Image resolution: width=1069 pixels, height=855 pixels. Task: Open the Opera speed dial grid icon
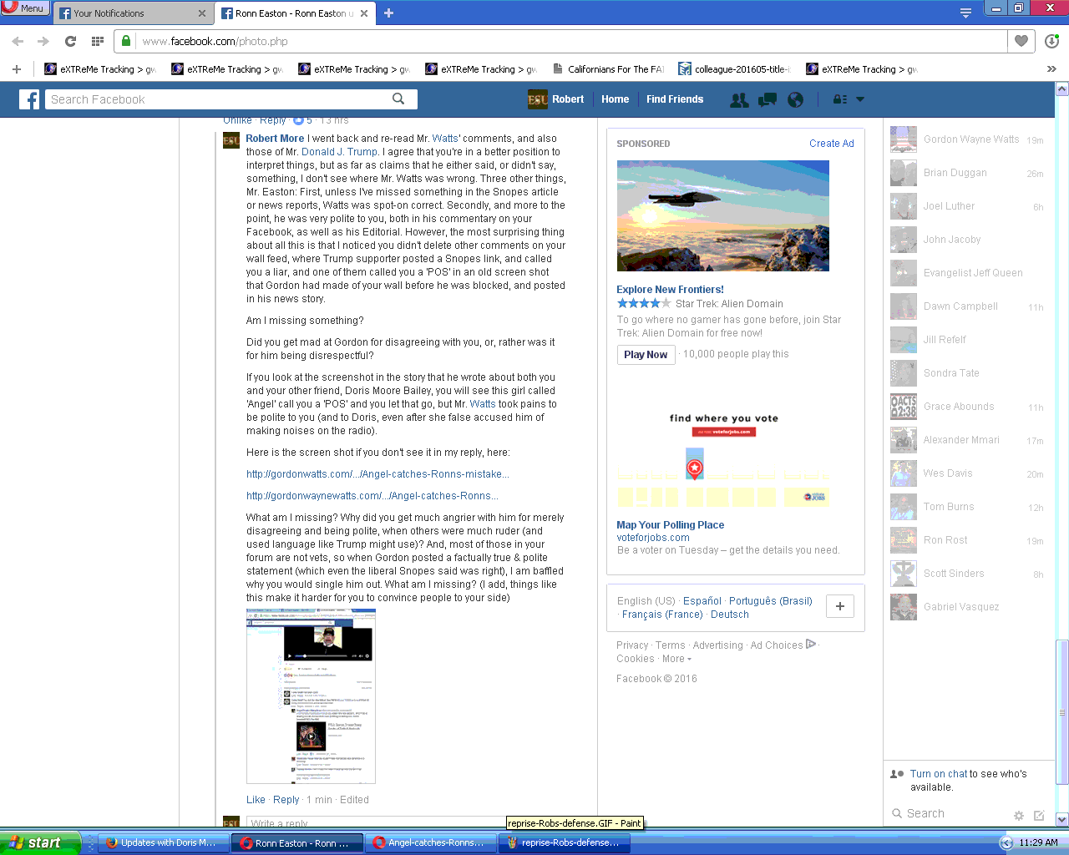[x=97, y=41]
